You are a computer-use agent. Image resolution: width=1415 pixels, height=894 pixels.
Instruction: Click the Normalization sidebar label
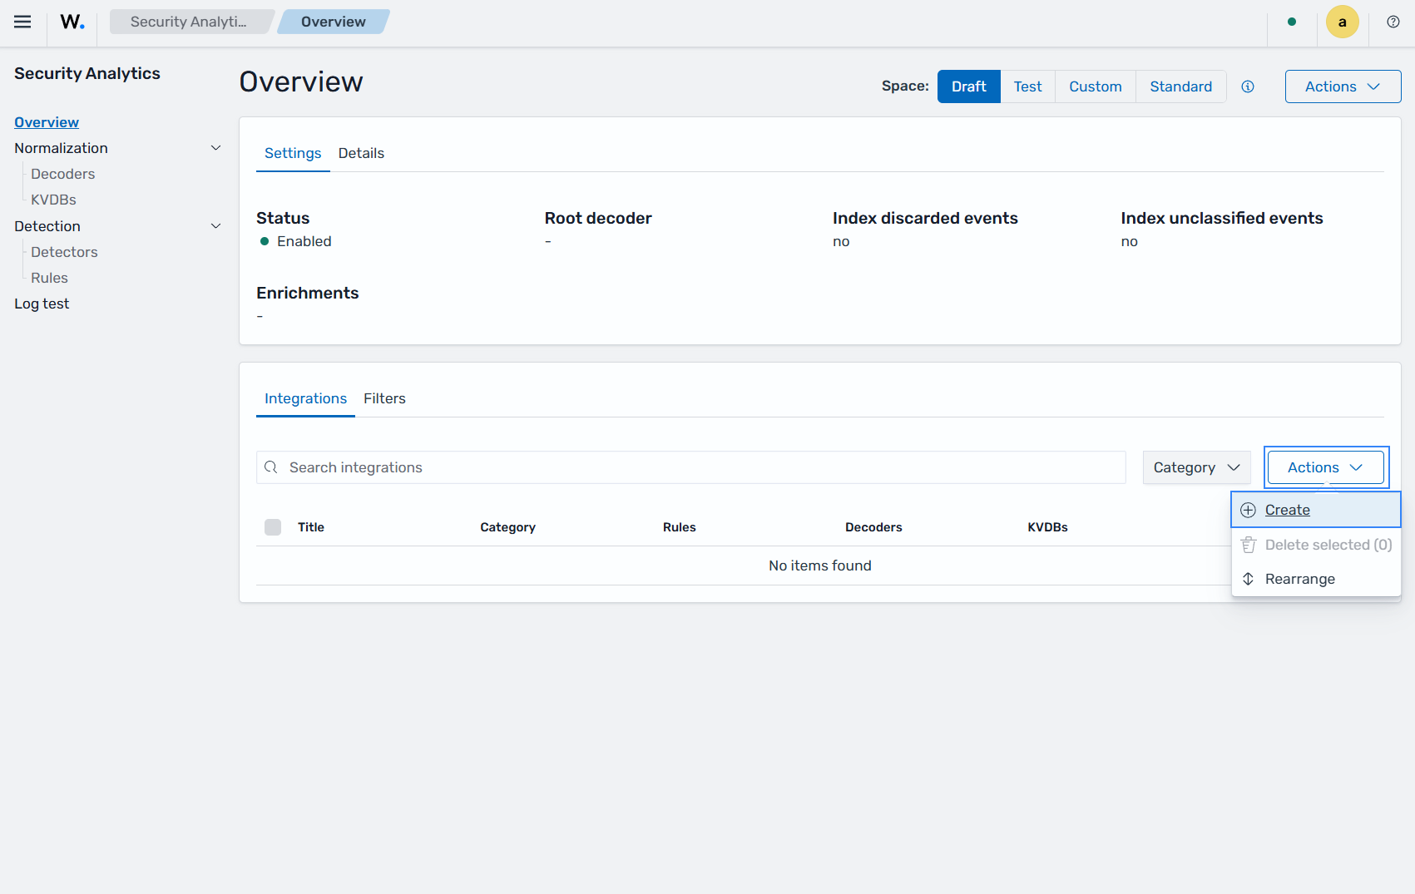coord(61,148)
